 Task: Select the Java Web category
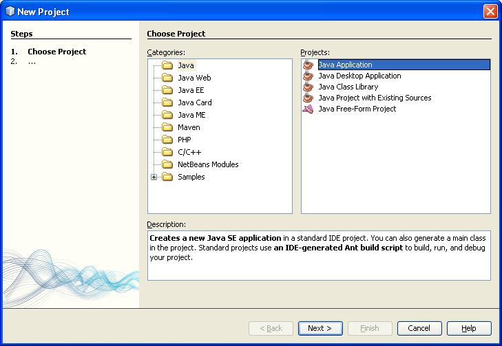pos(194,78)
